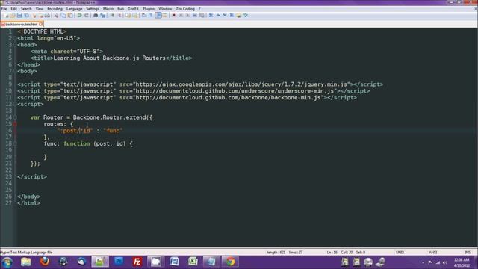The width and height of the screenshot is (478, 269).
Task: Open Firefox from the taskbar
Action: coord(45,262)
